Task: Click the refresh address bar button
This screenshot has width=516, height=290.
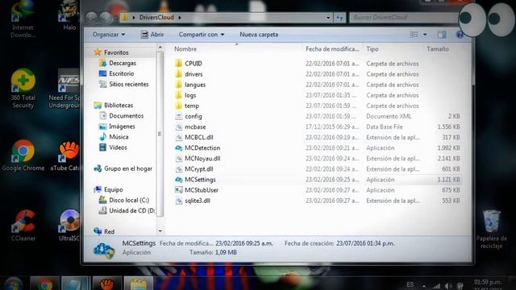Action: (x=339, y=18)
